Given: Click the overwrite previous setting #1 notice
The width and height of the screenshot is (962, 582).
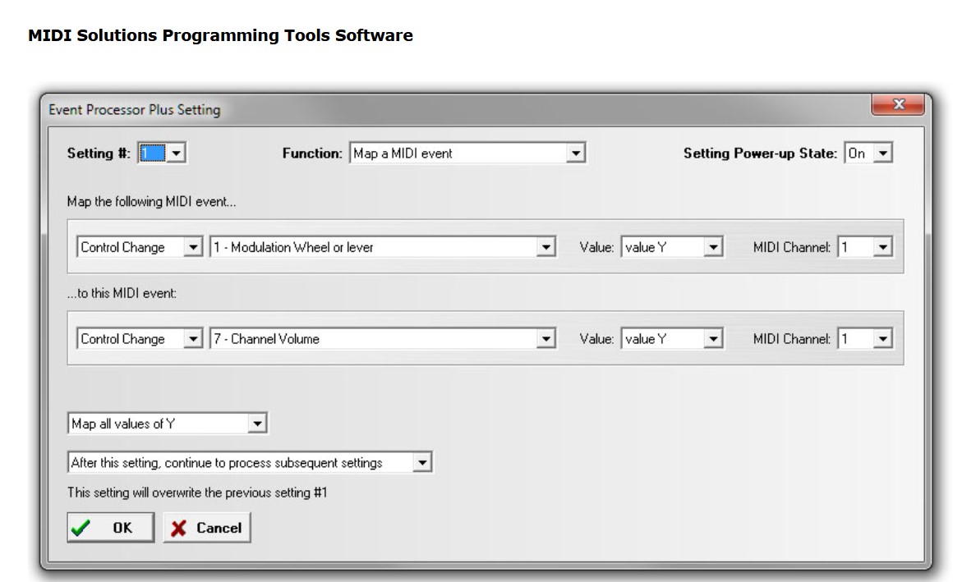Looking at the screenshot, I should pyautogui.click(x=197, y=493).
